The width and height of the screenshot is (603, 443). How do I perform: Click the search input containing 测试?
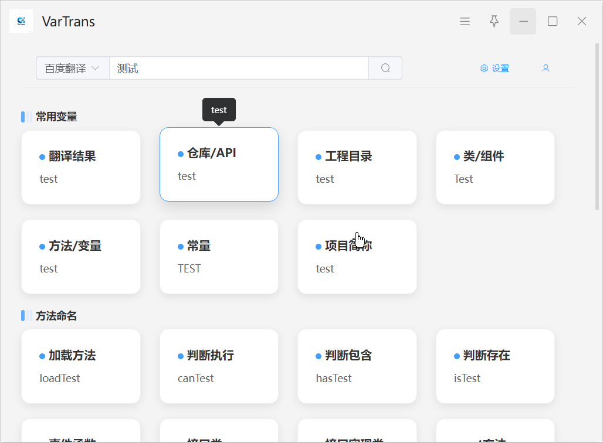pyautogui.click(x=238, y=68)
